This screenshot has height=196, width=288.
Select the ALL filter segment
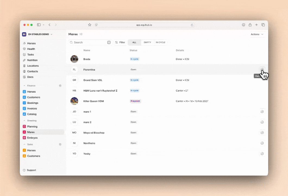[134, 42]
